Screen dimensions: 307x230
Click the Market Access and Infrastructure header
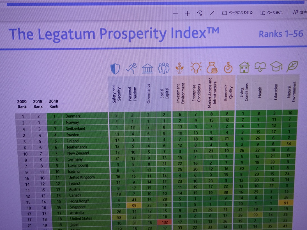(212, 93)
